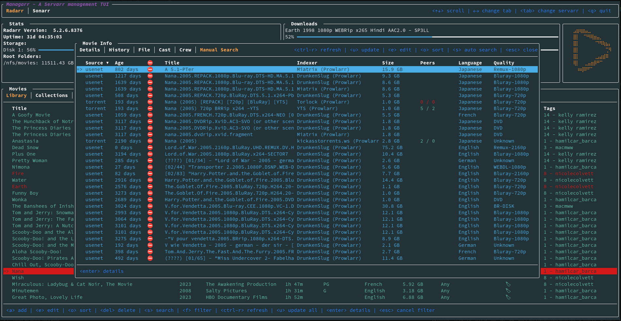Viewport: 621px width, 321px height.
Task: Click the tag icon in the Minutemen row
Action: 508,291
